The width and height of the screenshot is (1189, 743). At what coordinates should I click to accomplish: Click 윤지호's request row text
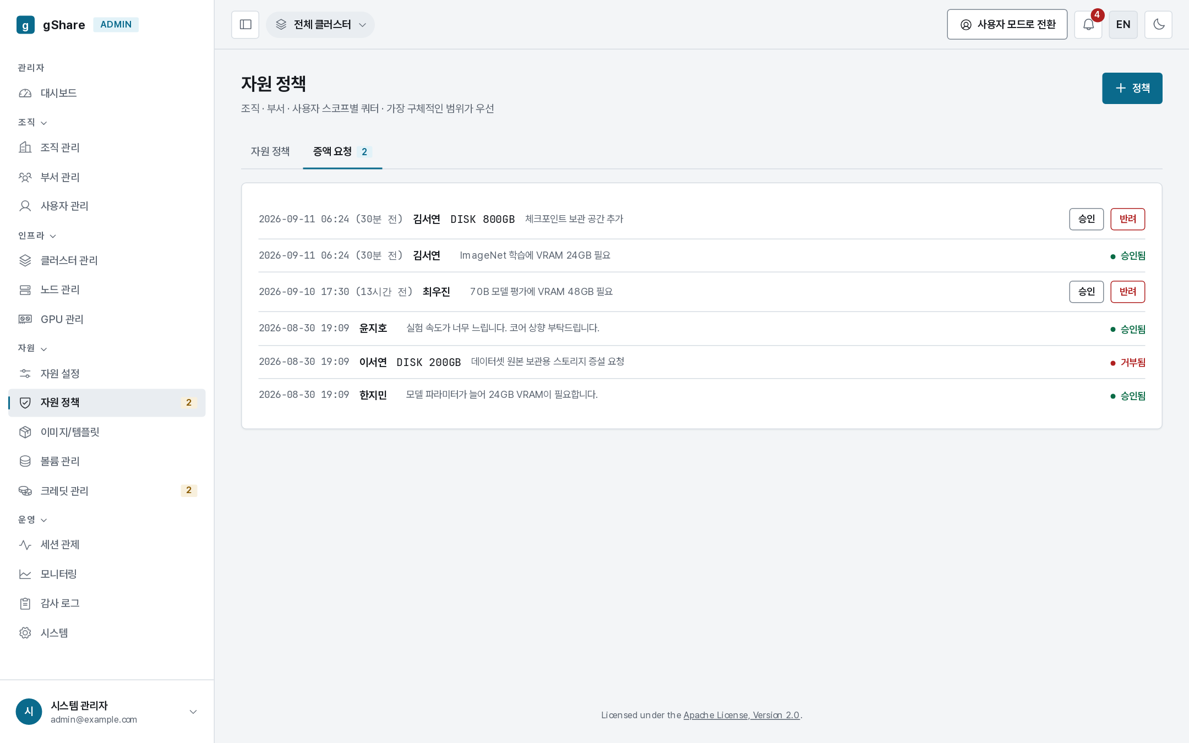pos(503,328)
